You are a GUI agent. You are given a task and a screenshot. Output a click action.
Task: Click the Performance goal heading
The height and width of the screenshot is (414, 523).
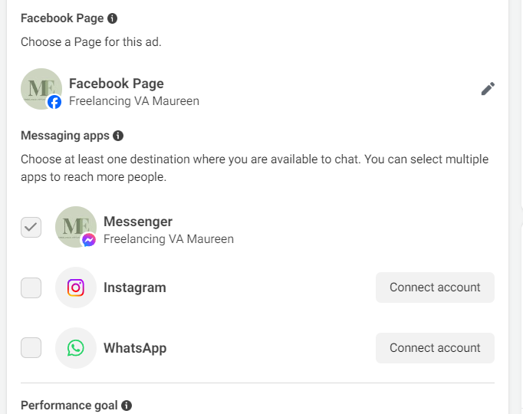pos(70,406)
